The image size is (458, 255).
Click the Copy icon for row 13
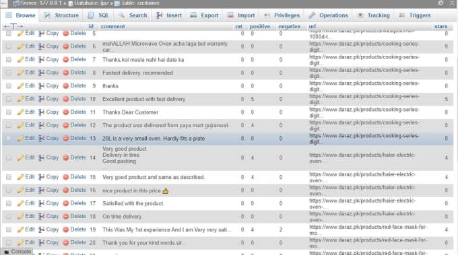tap(42, 139)
